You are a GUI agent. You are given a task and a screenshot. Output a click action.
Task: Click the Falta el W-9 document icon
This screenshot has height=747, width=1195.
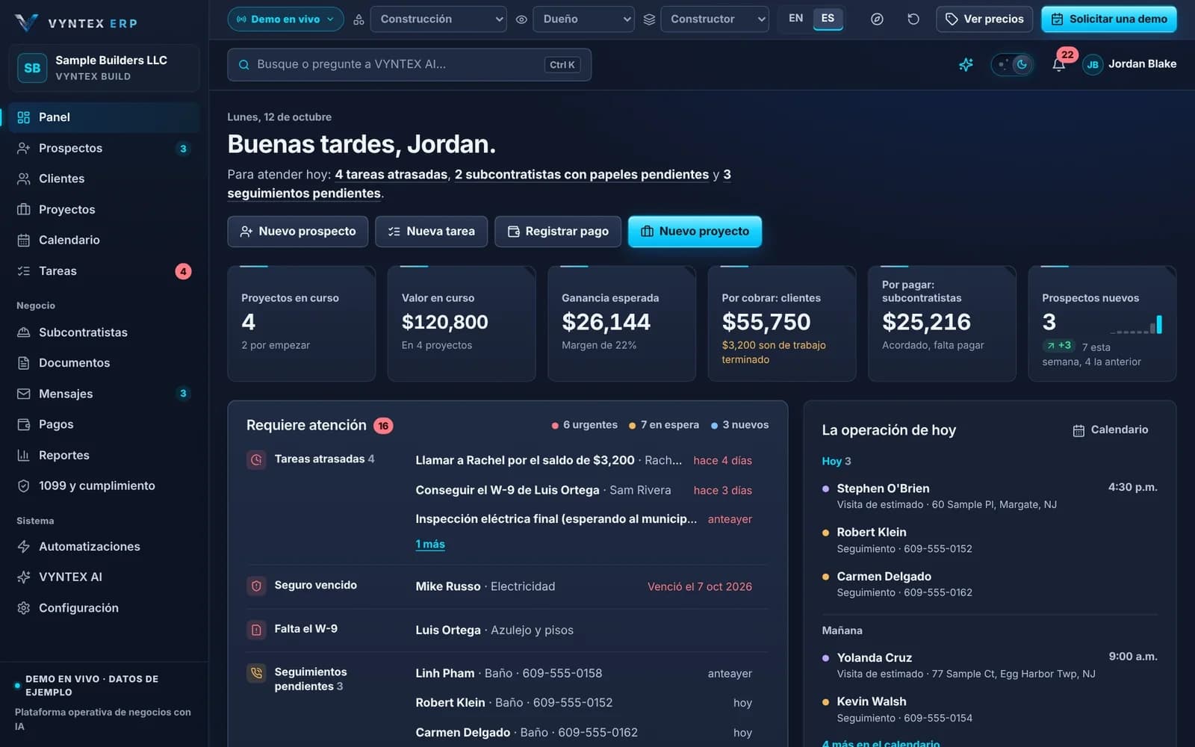click(x=256, y=630)
